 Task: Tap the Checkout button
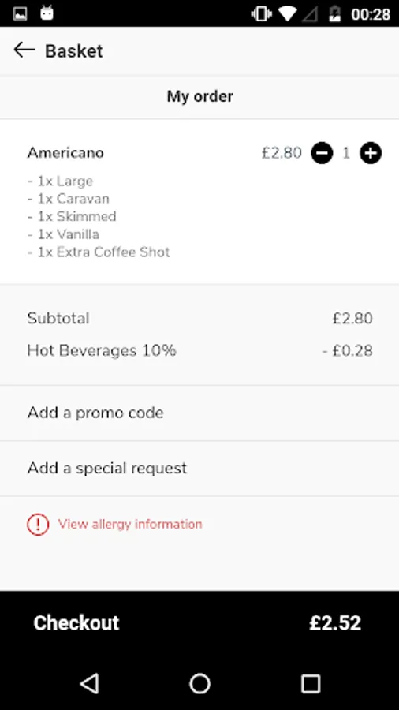click(x=199, y=623)
